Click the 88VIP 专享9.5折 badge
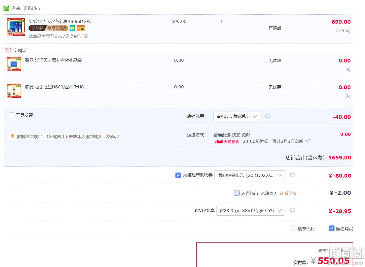This screenshot has height=267, width=365. 48,28
